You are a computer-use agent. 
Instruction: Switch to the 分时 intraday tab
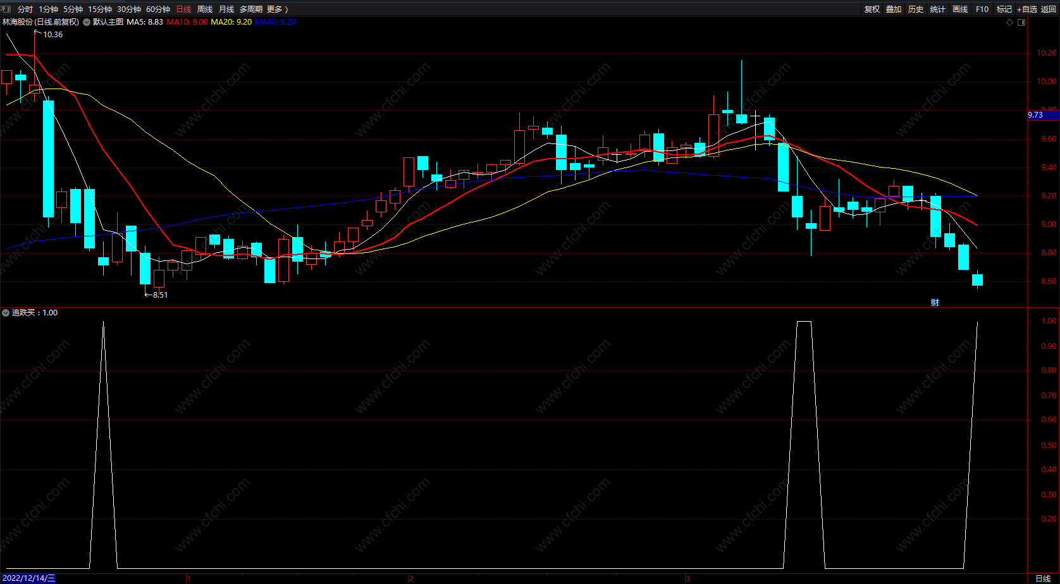click(x=25, y=9)
